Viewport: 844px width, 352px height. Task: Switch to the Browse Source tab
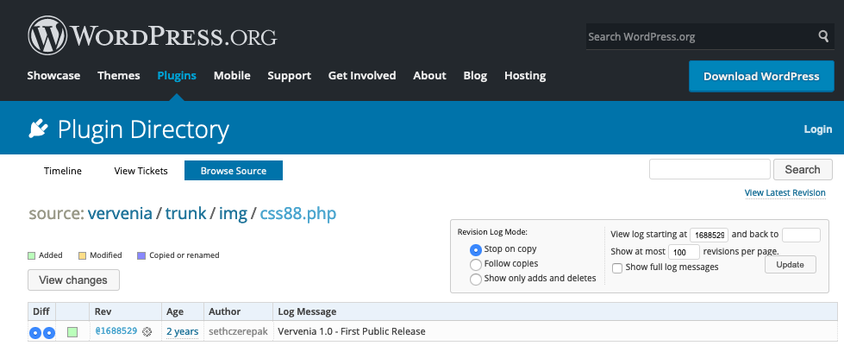pos(234,171)
